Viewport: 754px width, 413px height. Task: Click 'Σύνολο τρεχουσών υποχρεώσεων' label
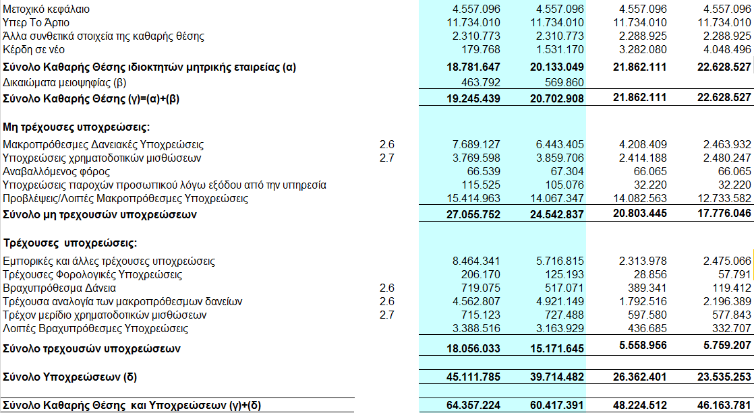[91, 348]
